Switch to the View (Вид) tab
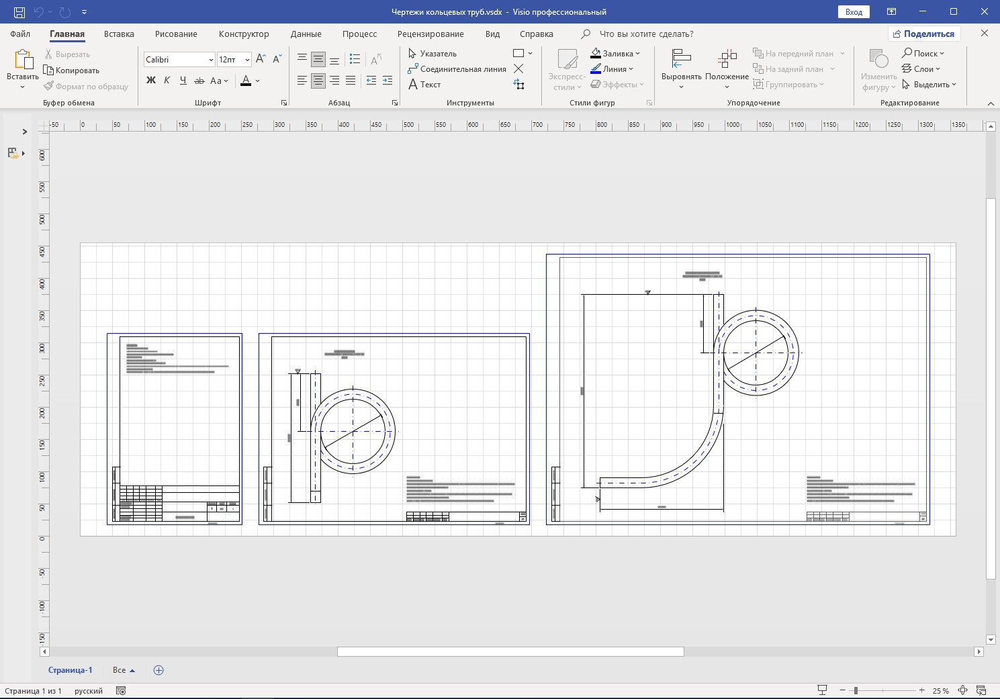The height and width of the screenshot is (699, 1000). (x=492, y=34)
